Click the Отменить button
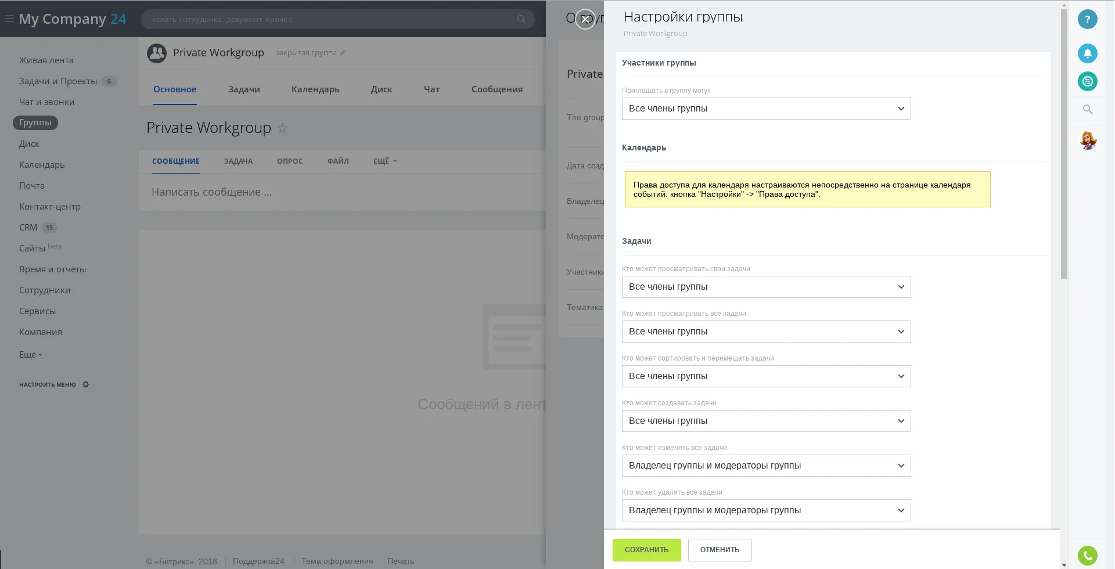1115x569 pixels. [720, 550]
